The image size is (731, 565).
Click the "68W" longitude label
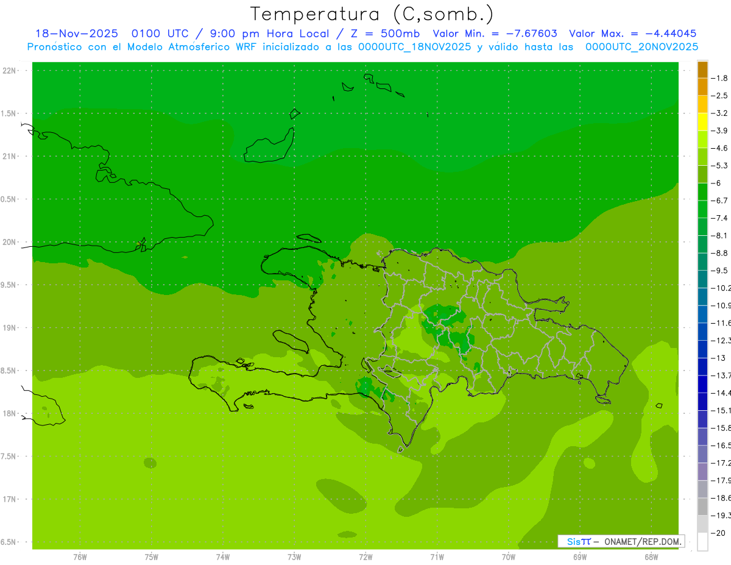651,557
